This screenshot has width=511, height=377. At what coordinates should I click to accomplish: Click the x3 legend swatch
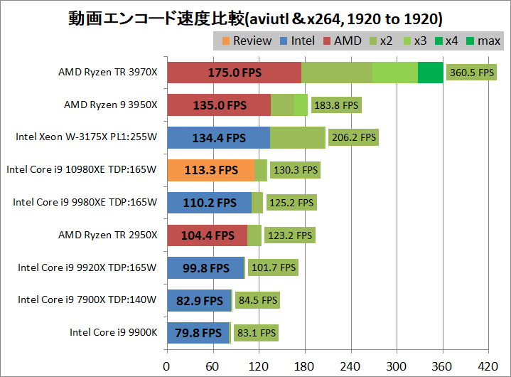pos(407,41)
